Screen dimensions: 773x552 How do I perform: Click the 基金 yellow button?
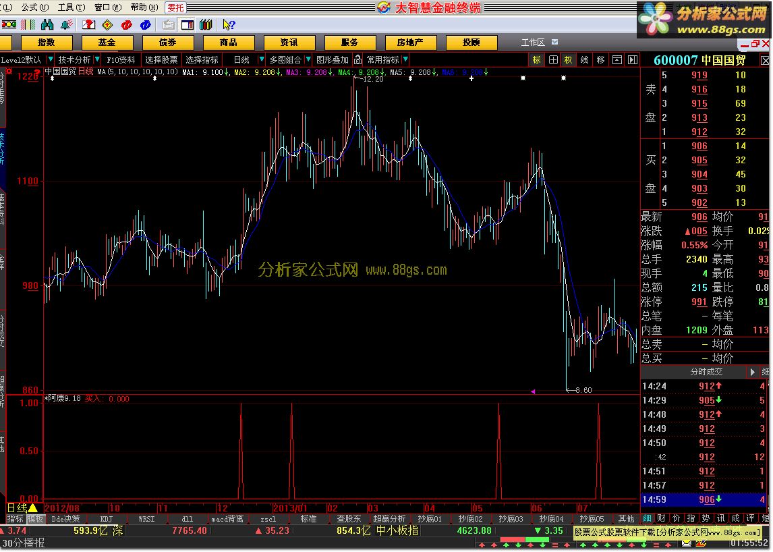107,43
